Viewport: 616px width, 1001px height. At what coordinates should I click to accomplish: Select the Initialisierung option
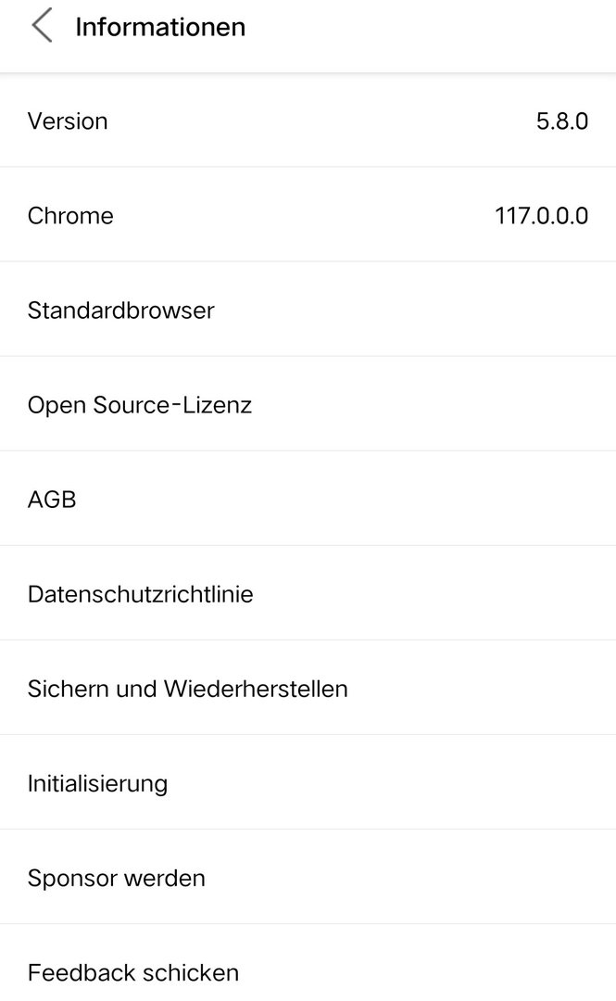97,783
